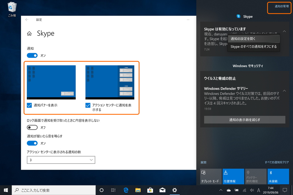
Task: Open the Skype app icon in Action Center
Action: [238, 16]
